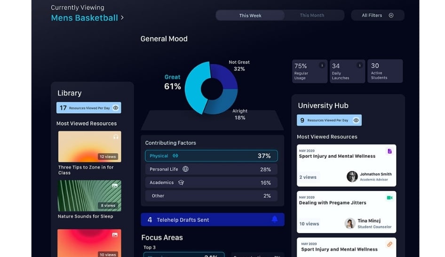This screenshot has width=445, height=257.
Task: Switch to the This Month tab
Action: (x=312, y=16)
